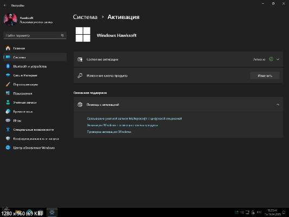Viewport: 289px width, 217px height.
Task: Collapse the Помощь с активацией section
Action: pyautogui.click(x=278, y=105)
